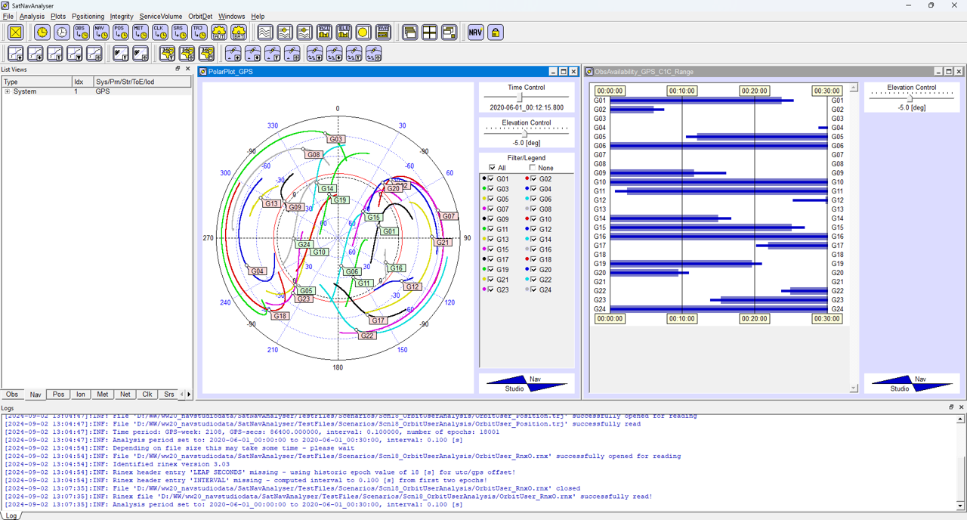The height and width of the screenshot is (520, 967).
Task: Click the tile windows grid icon
Action: pos(429,32)
